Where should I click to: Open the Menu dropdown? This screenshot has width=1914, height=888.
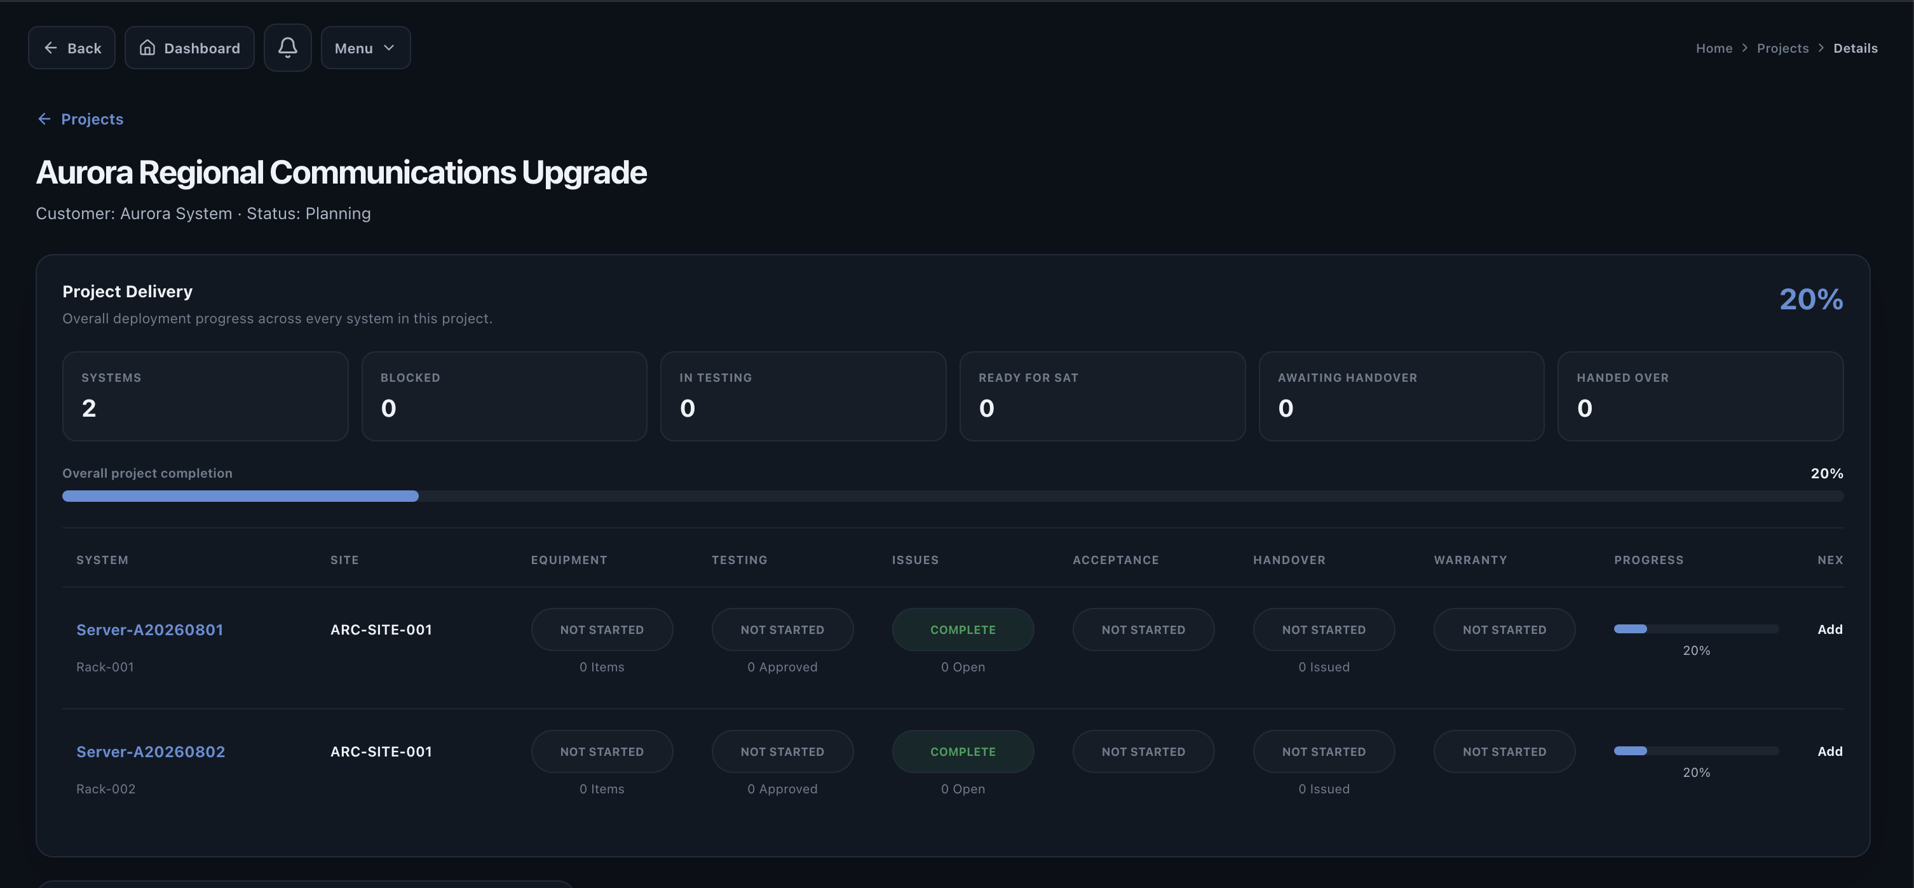point(365,48)
